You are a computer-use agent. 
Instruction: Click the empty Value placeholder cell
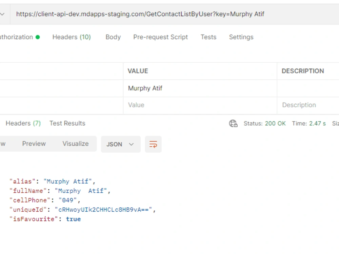pos(200,105)
